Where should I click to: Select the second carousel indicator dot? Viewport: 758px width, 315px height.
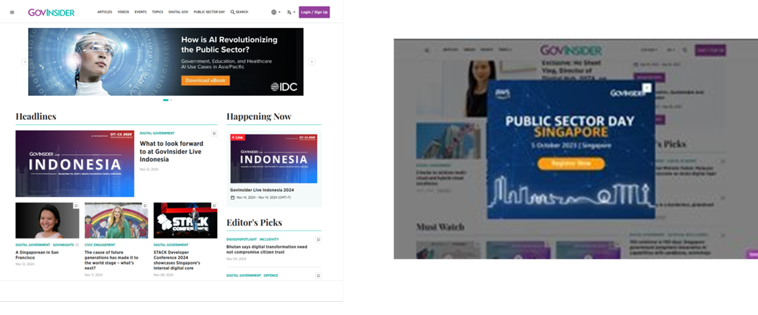coord(172,100)
